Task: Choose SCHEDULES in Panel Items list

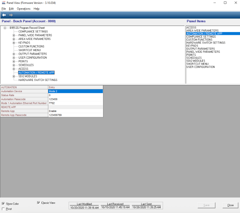Action: pyautogui.click(x=194, y=58)
